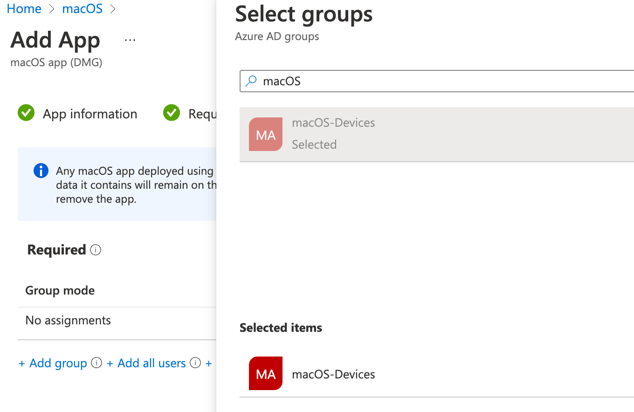Click + Add group to assign a group
The height and width of the screenshot is (412, 634).
pyautogui.click(x=53, y=363)
